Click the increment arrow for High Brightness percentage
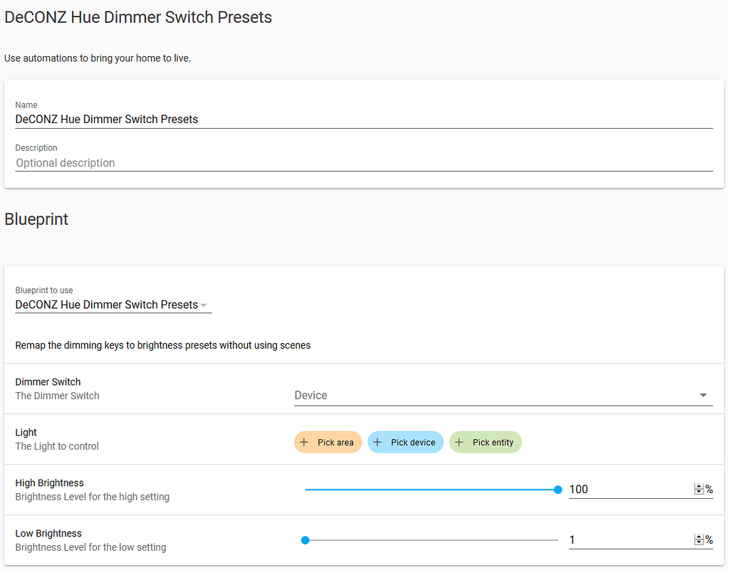Viewport: 729px width, 570px height. point(698,486)
